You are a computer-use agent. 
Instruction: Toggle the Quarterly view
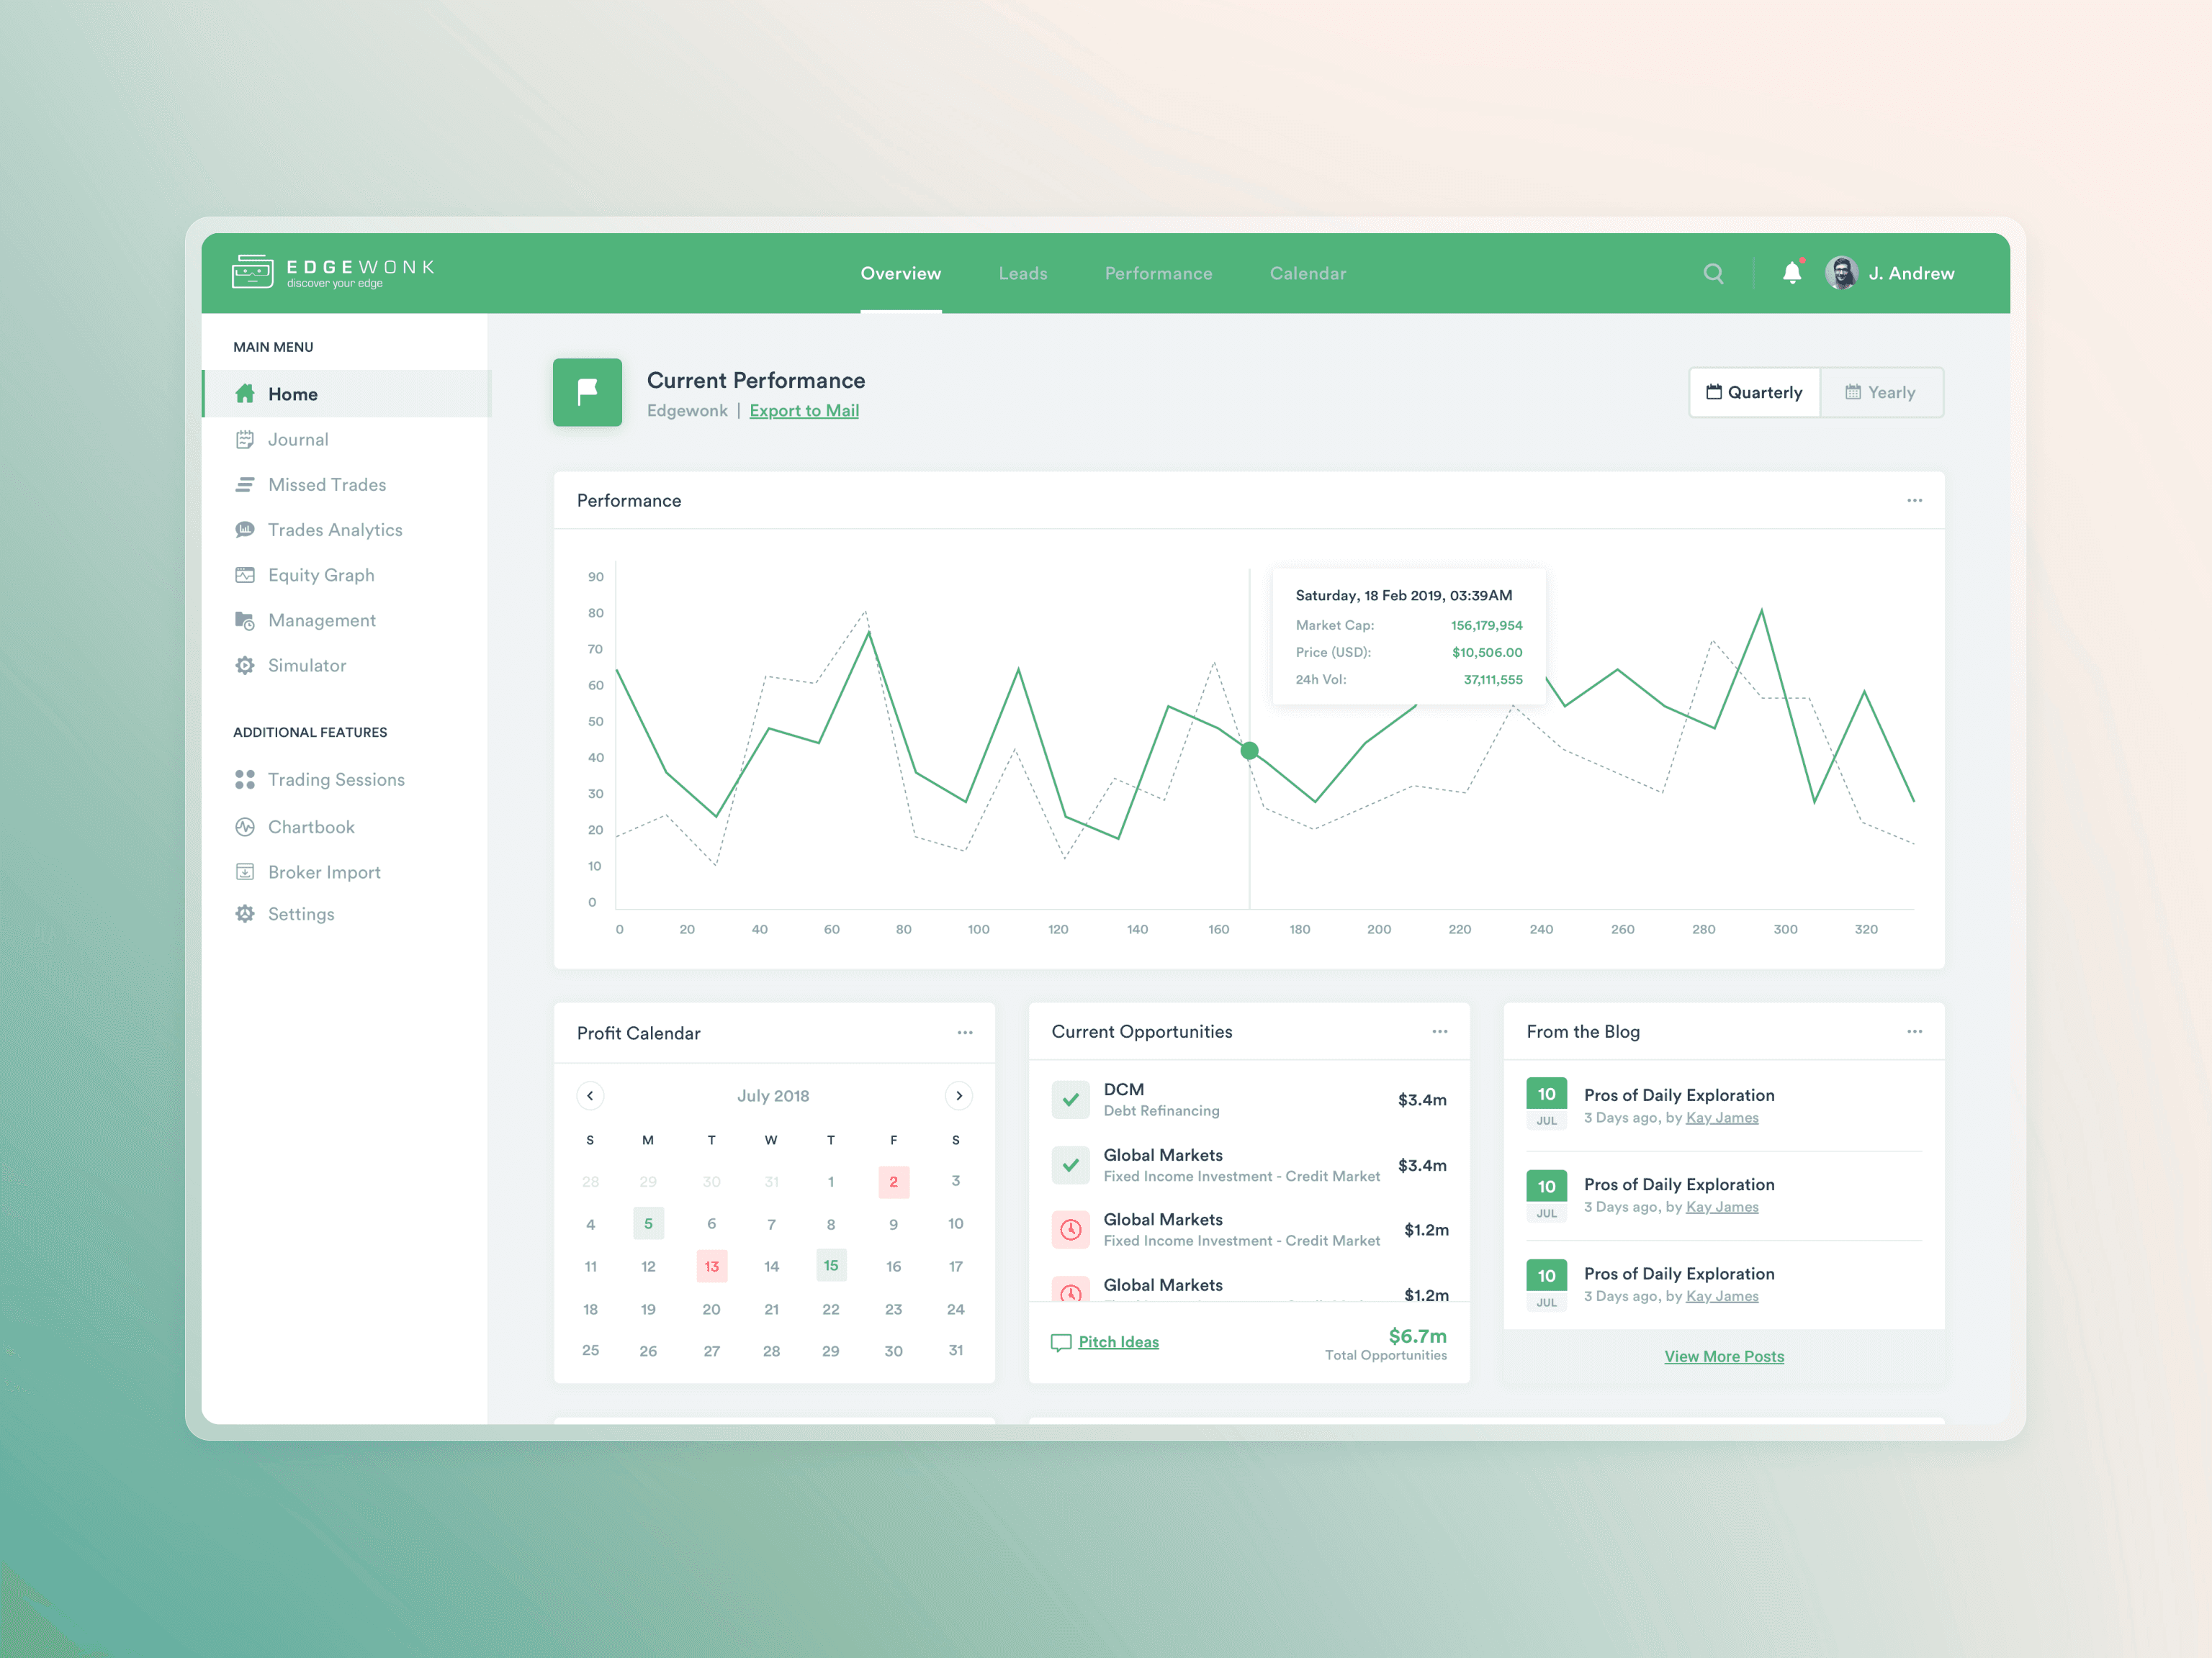point(1754,391)
